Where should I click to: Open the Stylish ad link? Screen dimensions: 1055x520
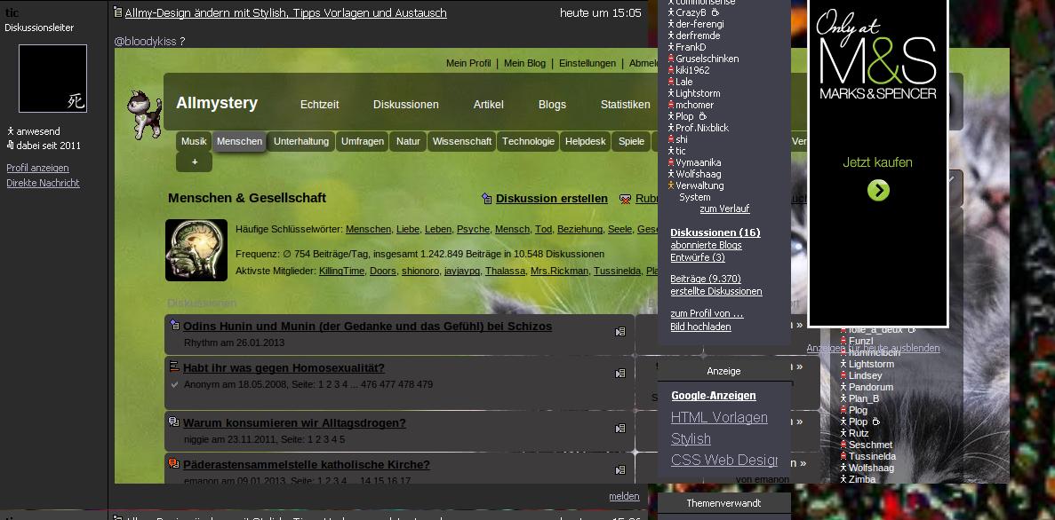point(691,438)
